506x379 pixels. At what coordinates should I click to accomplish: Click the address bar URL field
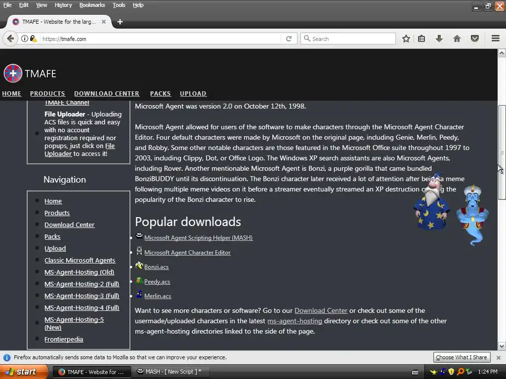[x=161, y=38]
